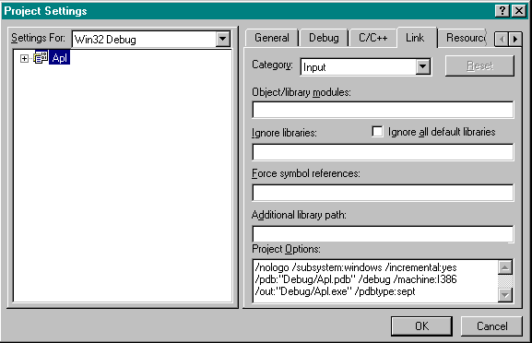Open the Category dropdown arrow
532x343 pixels.
click(x=423, y=66)
